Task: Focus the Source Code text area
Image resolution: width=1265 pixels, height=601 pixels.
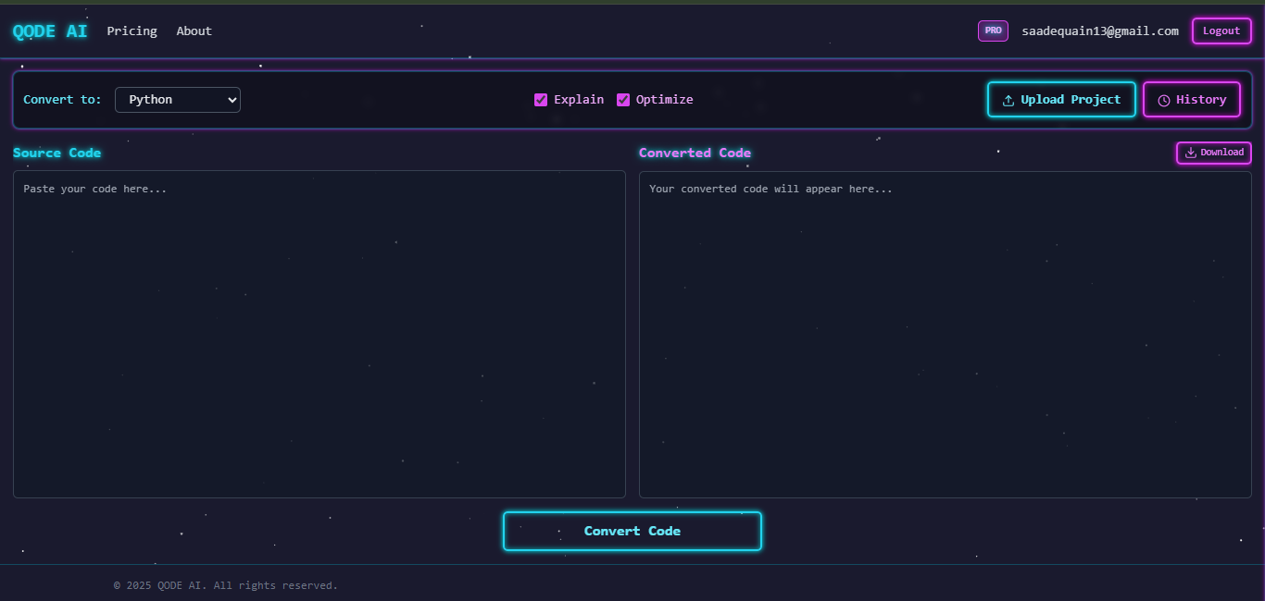Action: (319, 334)
